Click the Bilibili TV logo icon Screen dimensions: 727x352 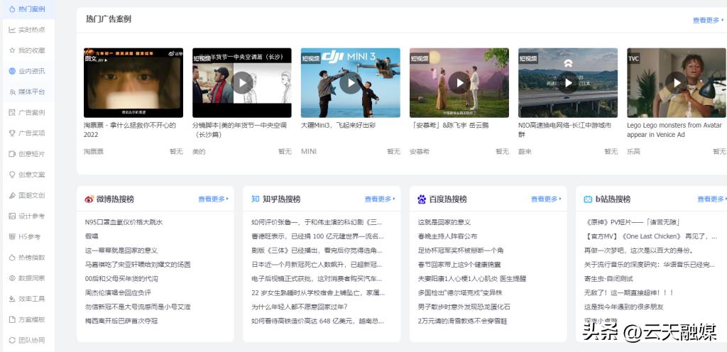click(588, 199)
